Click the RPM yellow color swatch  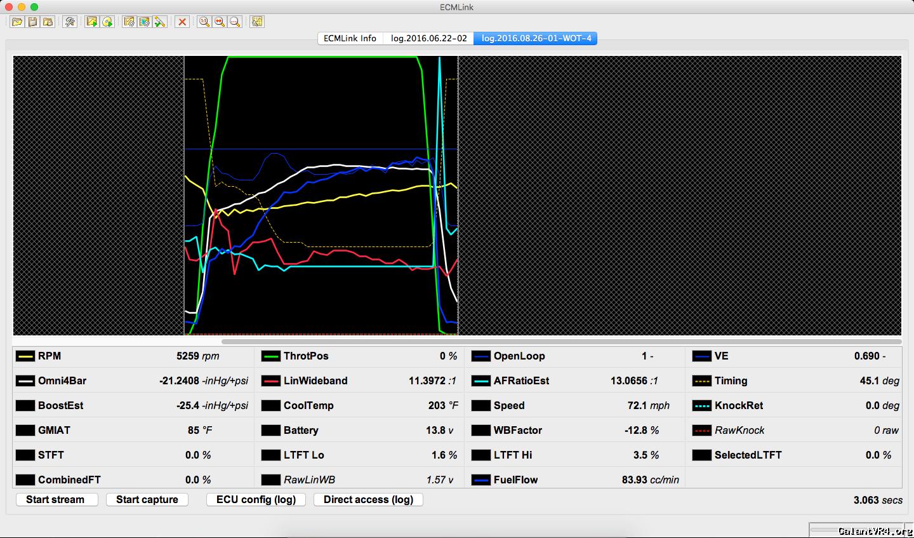coord(25,356)
